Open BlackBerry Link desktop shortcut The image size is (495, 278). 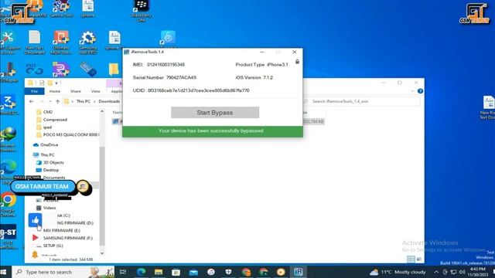(x=141, y=10)
